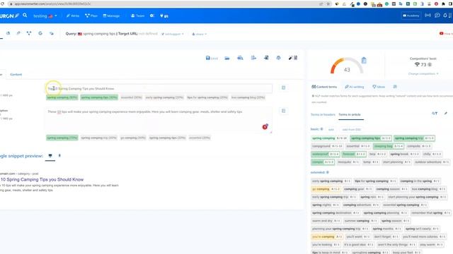This screenshot has height=254, width=453.
Task: Click the yellow 'go camping' extended term
Action: 326,189
